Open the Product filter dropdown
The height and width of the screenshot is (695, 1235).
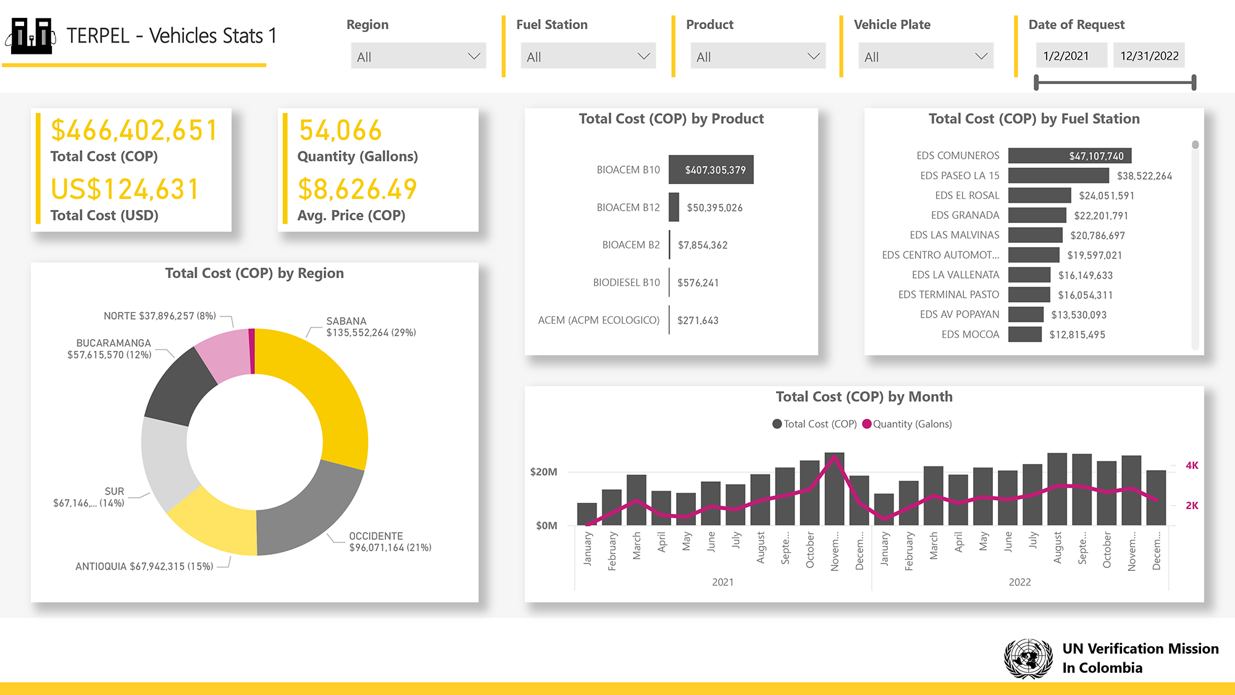(758, 56)
